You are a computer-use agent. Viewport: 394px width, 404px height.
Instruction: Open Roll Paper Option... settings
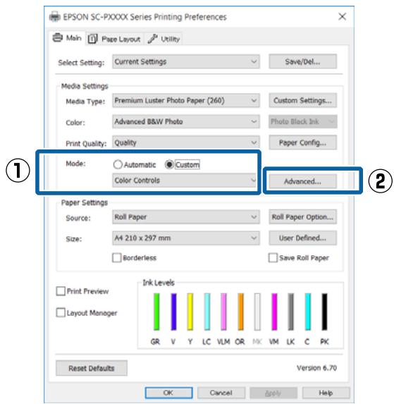point(302,217)
